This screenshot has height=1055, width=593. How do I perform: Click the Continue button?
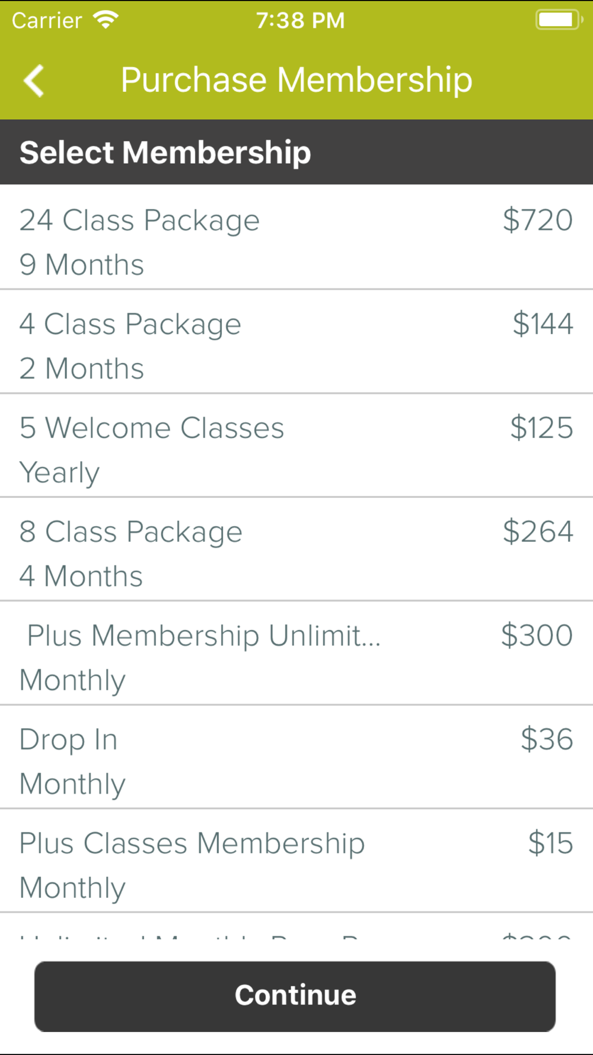[x=295, y=996]
